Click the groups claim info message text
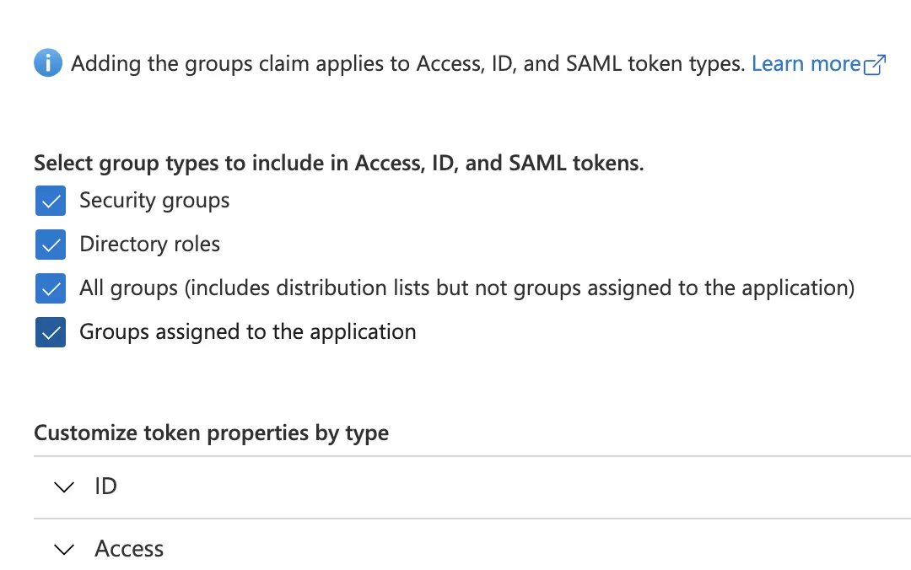 [x=409, y=64]
